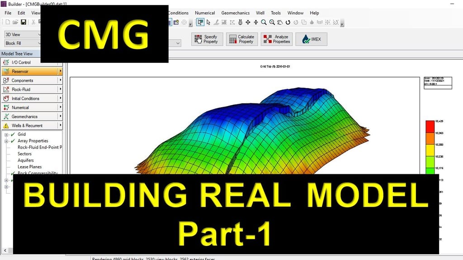Expand the Initial Conditions section arrow

60,98
